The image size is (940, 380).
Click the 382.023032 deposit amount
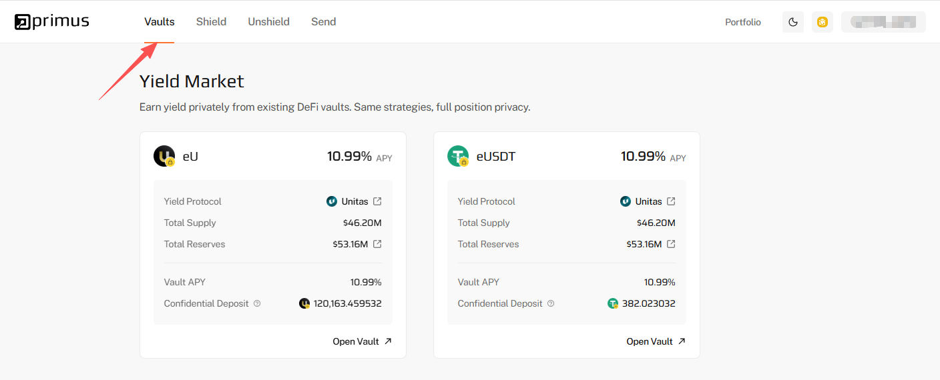649,303
